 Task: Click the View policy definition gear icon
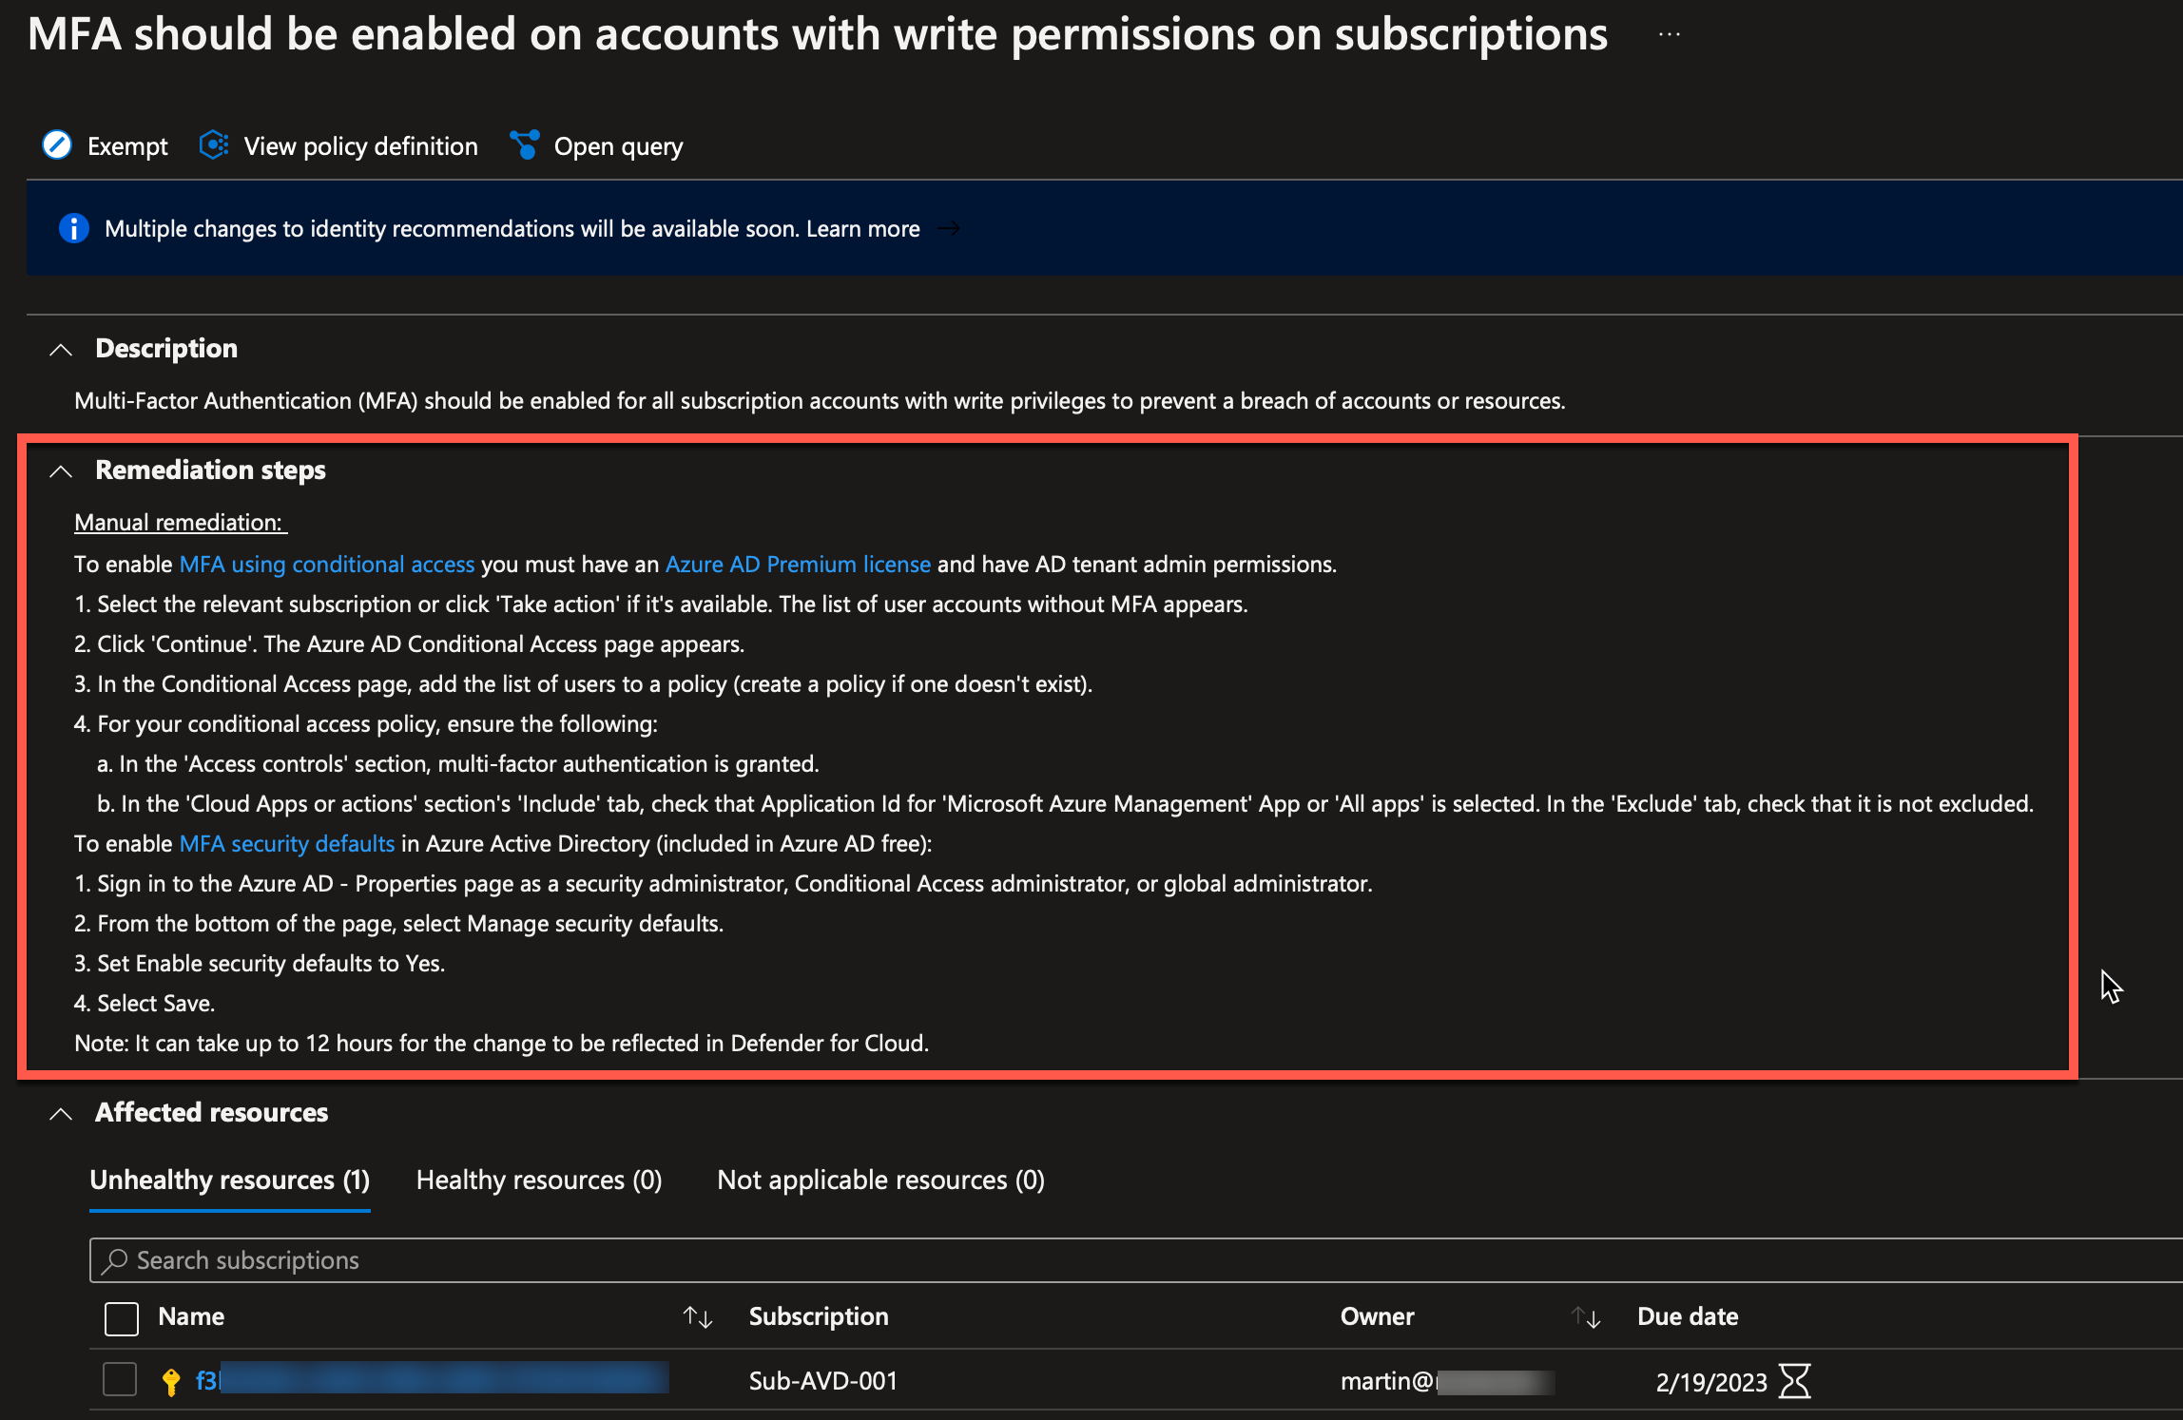point(214,145)
